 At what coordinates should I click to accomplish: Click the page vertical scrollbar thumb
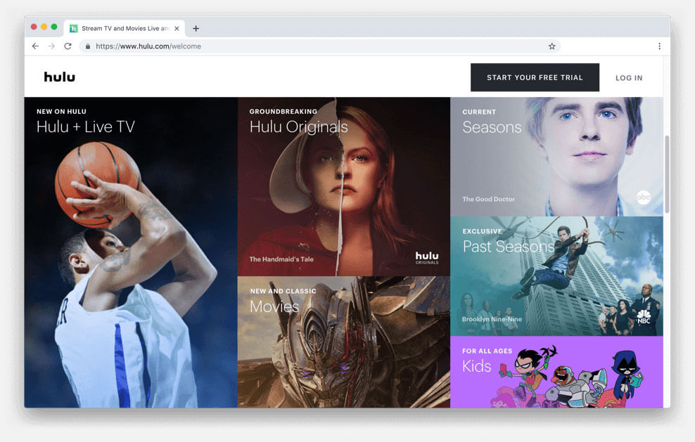click(667, 174)
